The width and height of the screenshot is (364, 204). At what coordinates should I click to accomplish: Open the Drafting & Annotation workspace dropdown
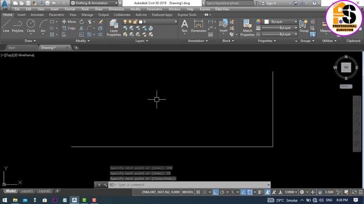click(x=94, y=3)
